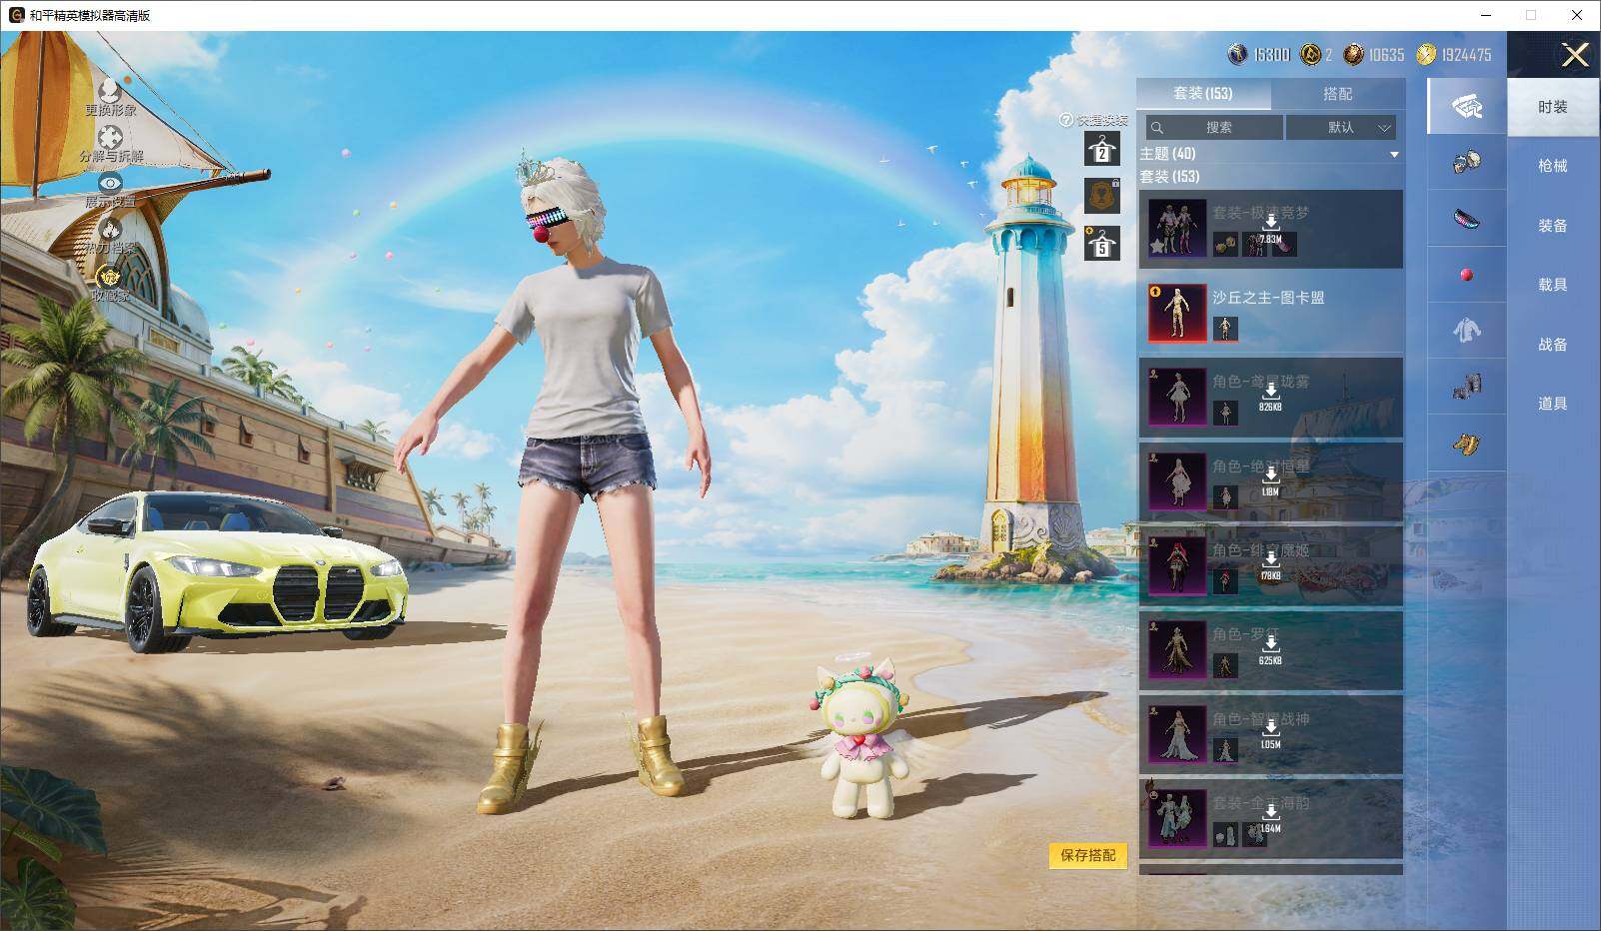Click the blue badge currency icon 15300
This screenshot has height=931, width=1601.
(1237, 55)
